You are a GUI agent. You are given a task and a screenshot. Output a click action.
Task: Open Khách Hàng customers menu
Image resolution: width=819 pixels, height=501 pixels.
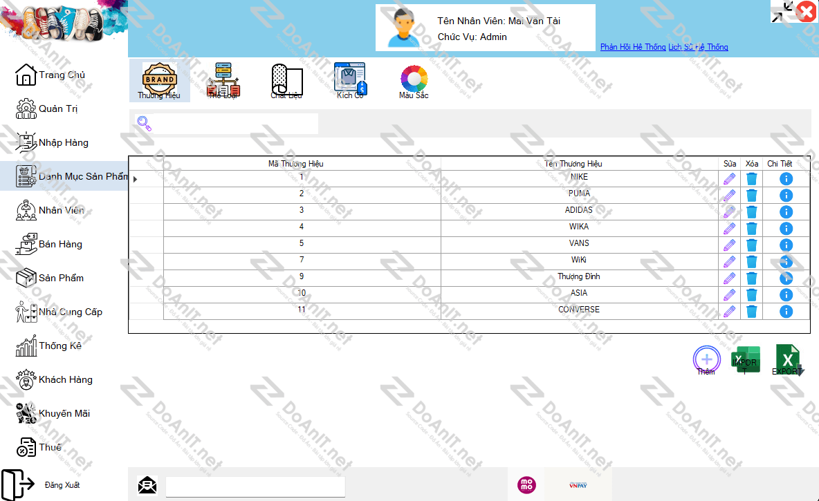(x=55, y=380)
